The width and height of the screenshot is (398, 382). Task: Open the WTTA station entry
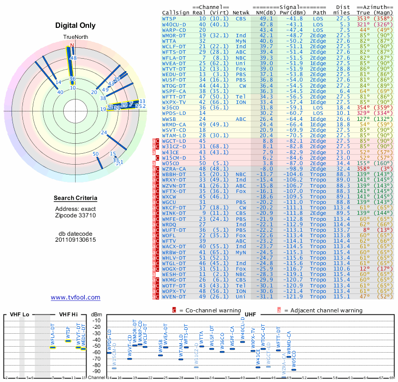coord(169,41)
